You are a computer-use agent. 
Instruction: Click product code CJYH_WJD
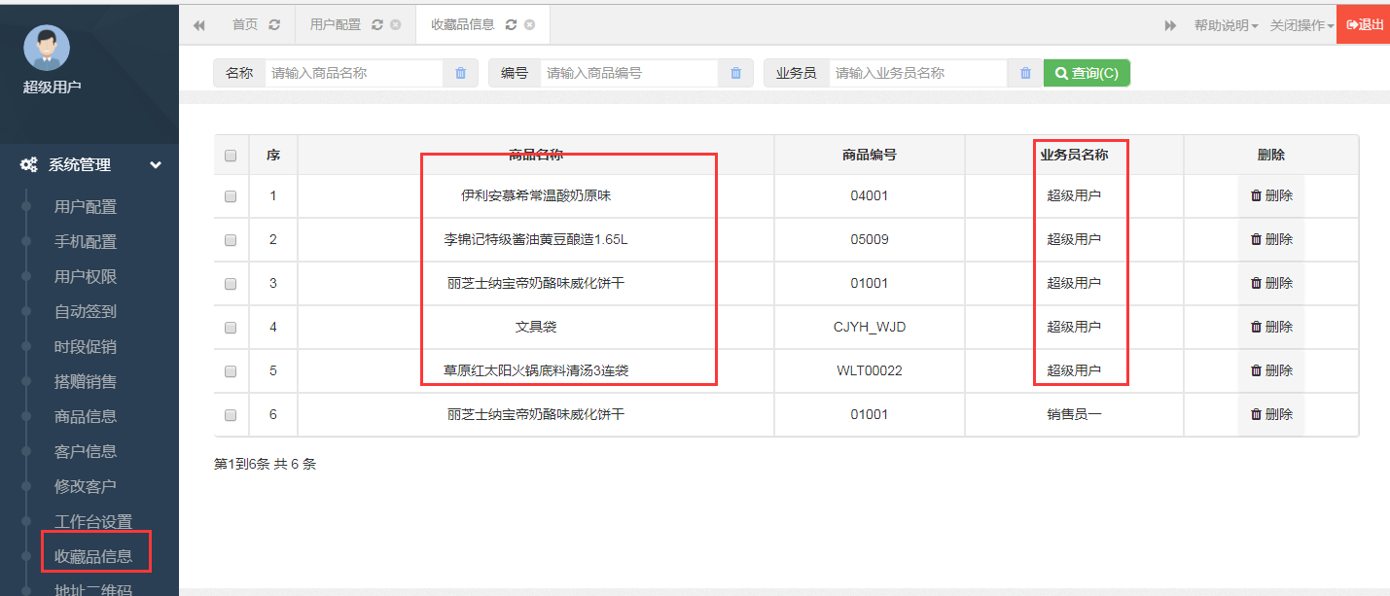[870, 327]
